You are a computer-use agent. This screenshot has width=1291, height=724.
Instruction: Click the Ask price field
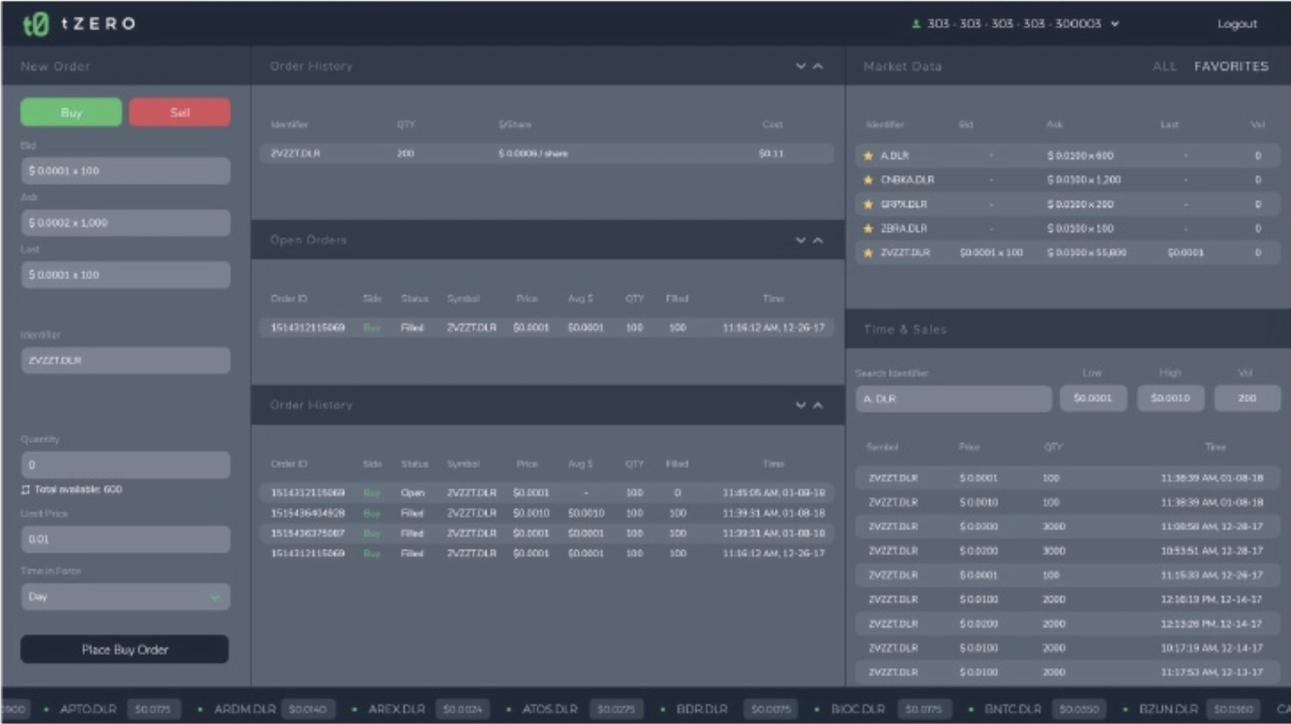(125, 222)
